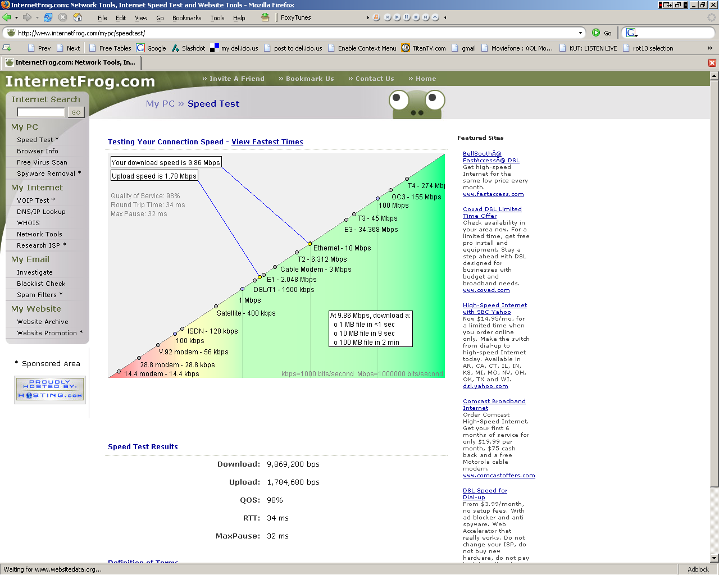Viewport: 719px width, 575px height.
Task: Open the Help menu
Action: pyautogui.click(x=239, y=18)
